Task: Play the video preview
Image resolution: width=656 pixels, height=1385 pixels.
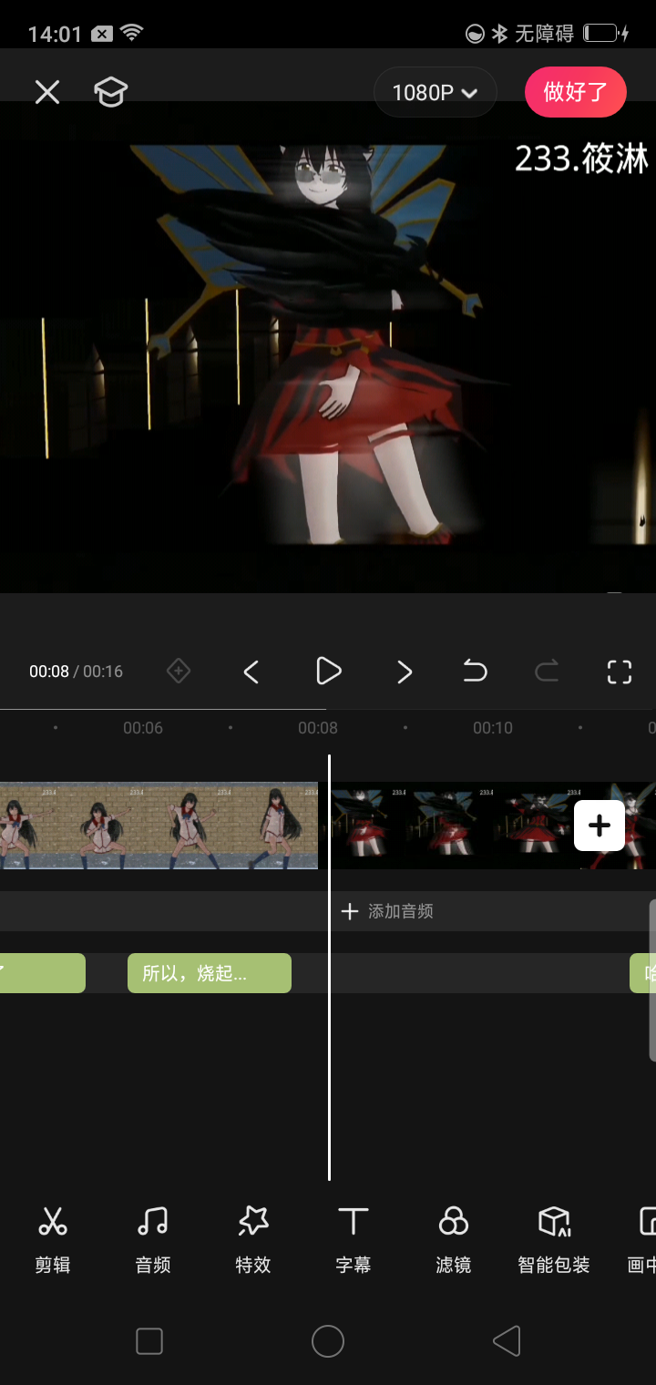Action: pos(328,672)
